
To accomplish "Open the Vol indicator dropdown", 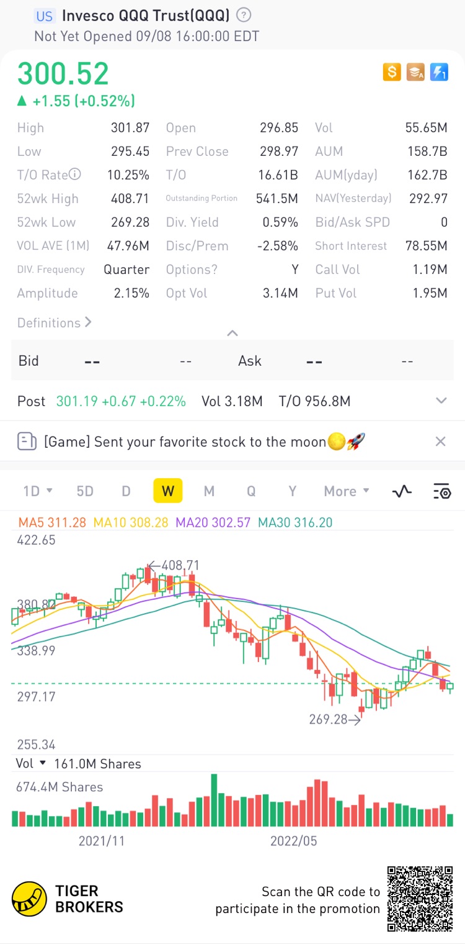I will [x=31, y=763].
